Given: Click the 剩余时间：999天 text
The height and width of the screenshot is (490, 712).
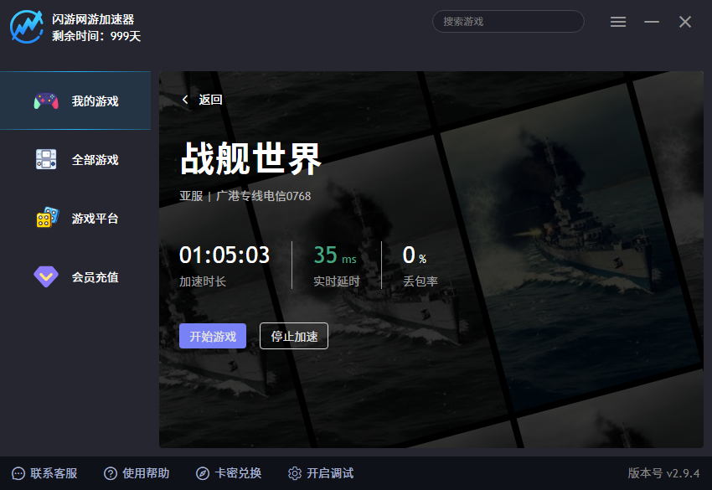Looking at the screenshot, I should click(x=96, y=36).
